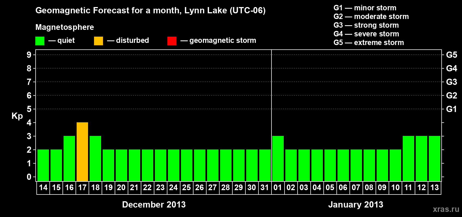
Task: Click the '— quiet' legend label
Action: [x=61, y=41]
